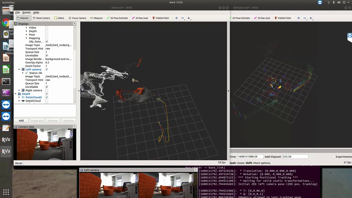Disable the Obj. Dete... checkbox

[x=47, y=42]
